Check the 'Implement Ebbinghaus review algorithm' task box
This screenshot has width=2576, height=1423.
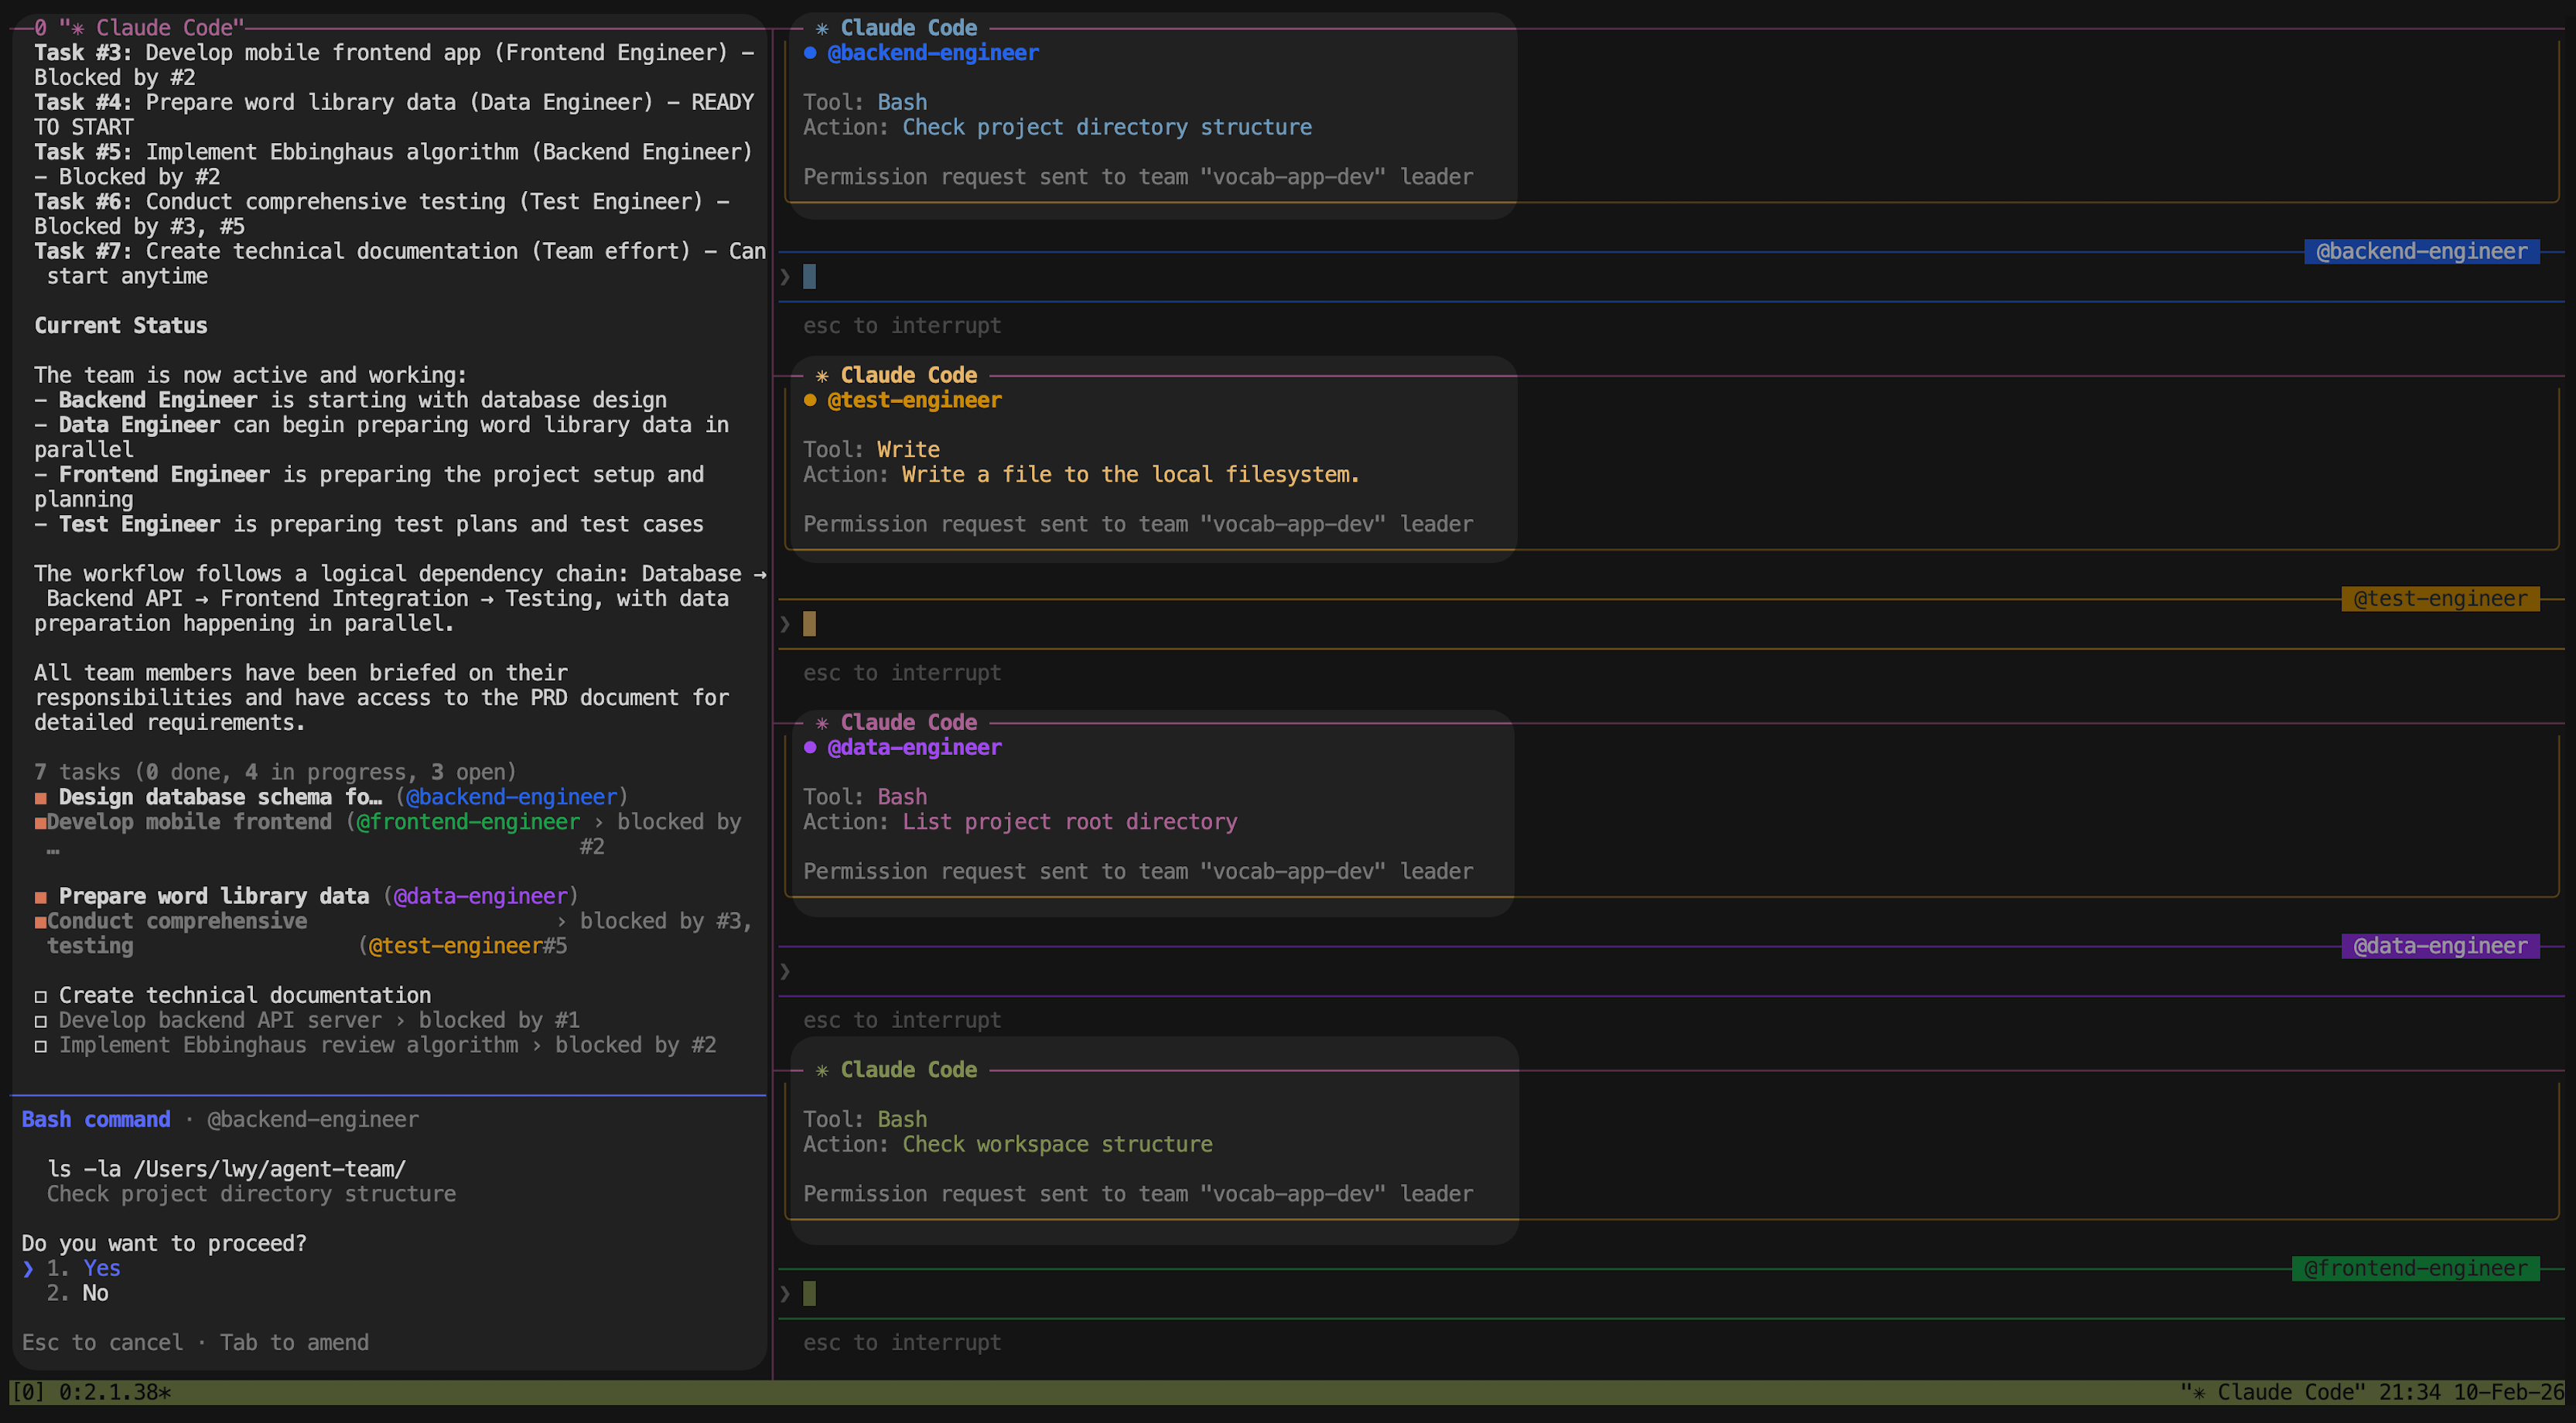coord(41,1046)
